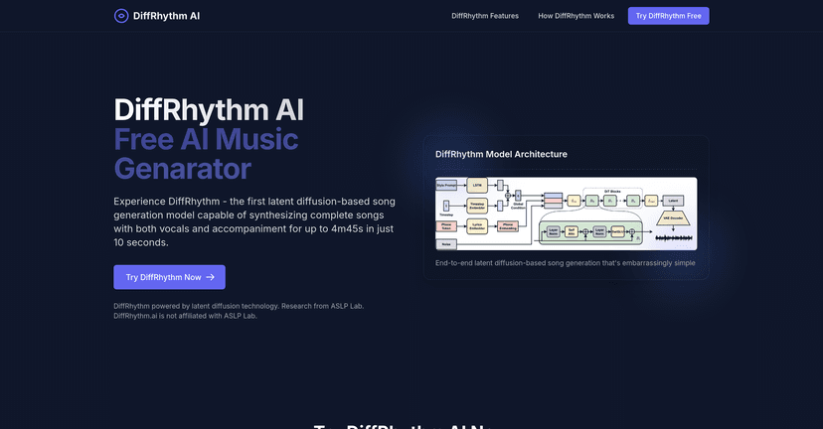Viewport: 823px width, 429px height.
Task: Click the Latent block in the diagram
Action: [x=673, y=201]
